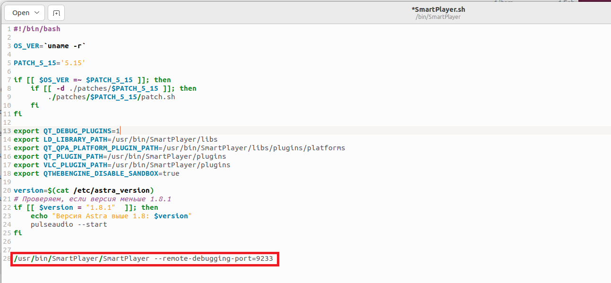Place cursor after QT_DEBUG_PLUGINS=1
611x283 pixels.
pos(121,131)
